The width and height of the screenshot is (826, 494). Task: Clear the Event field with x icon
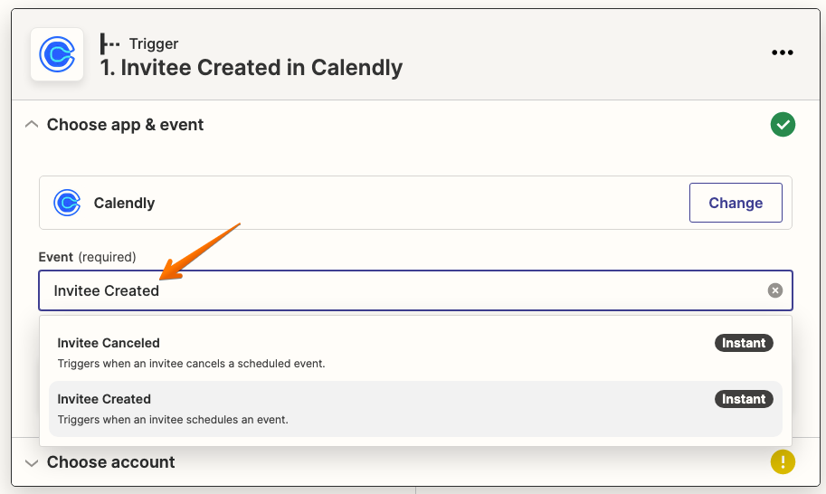pos(775,290)
